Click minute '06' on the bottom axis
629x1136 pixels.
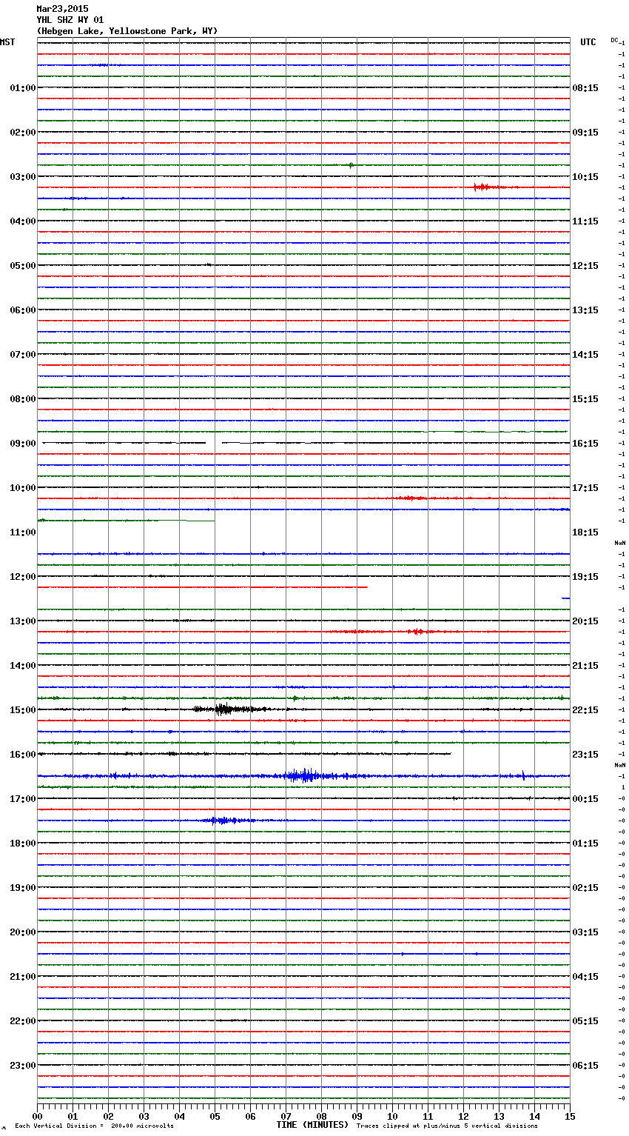[250, 1116]
